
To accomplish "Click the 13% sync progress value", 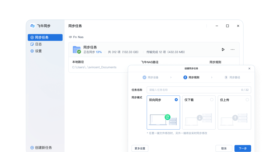I will 99,52.
